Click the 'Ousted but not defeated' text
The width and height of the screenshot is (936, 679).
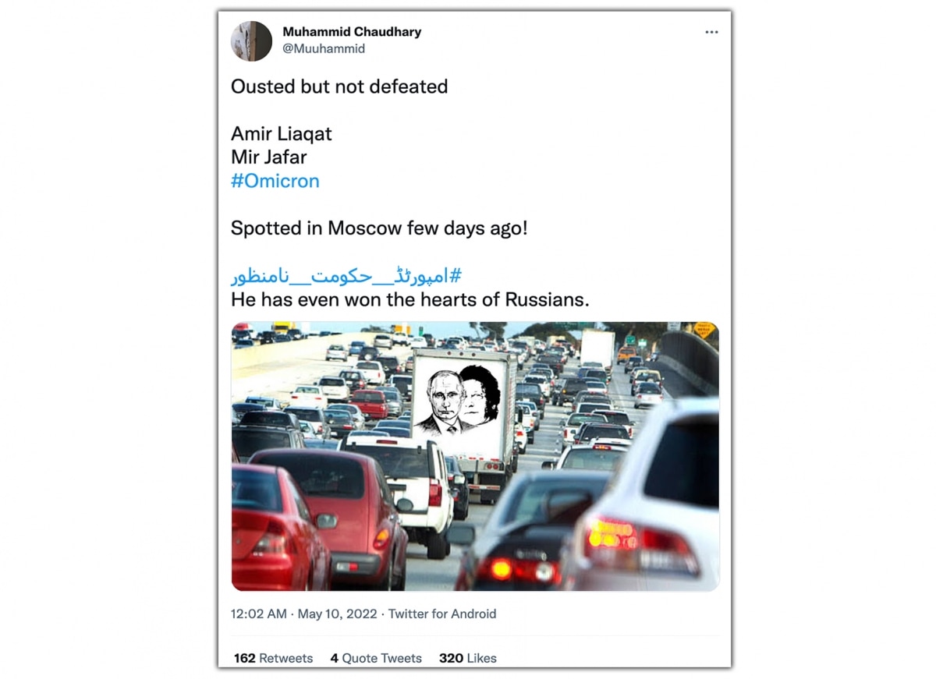(x=339, y=87)
